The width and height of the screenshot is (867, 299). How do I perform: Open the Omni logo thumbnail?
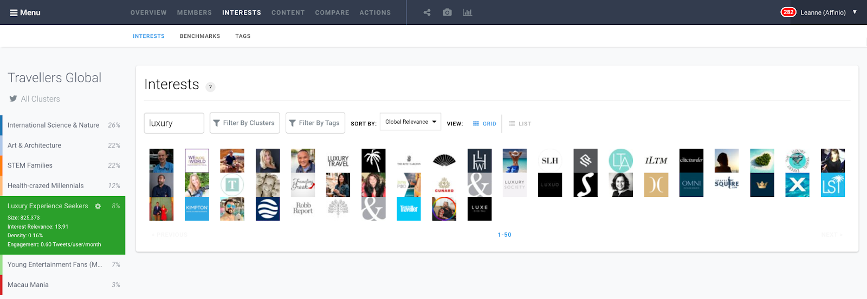691,185
